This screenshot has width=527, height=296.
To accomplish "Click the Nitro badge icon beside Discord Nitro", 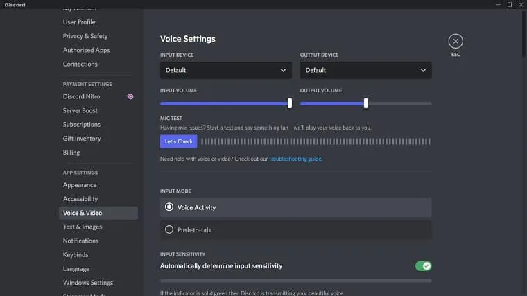I will click(x=130, y=97).
